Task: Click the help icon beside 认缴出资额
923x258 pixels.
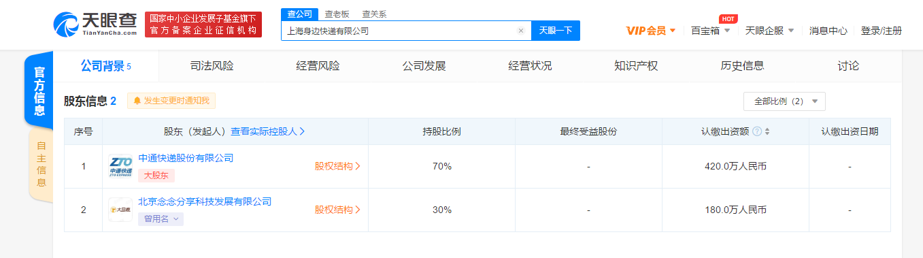Action: coord(757,131)
